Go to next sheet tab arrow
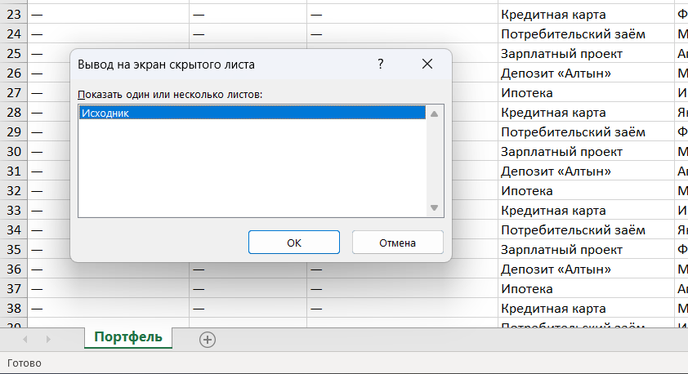The width and height of the screenshot is (688, 374). click(x=48, y=340)
